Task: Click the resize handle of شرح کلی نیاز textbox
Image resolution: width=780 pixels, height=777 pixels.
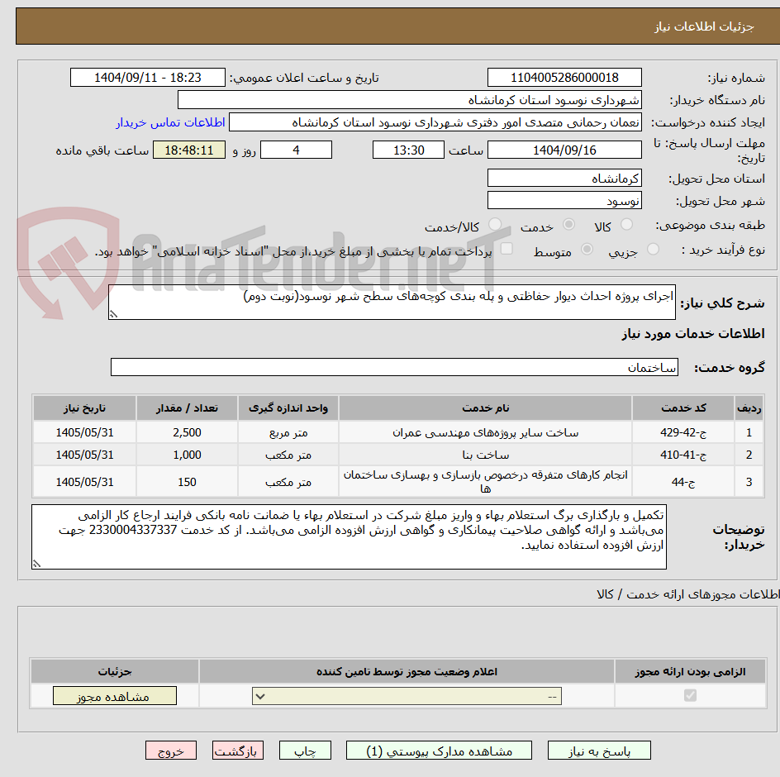Action: pos(114,312)
